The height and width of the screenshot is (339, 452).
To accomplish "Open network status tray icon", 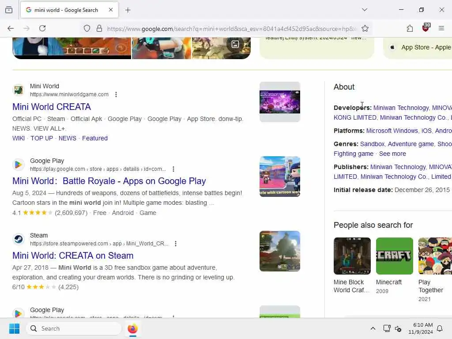I will coord(387,328).
